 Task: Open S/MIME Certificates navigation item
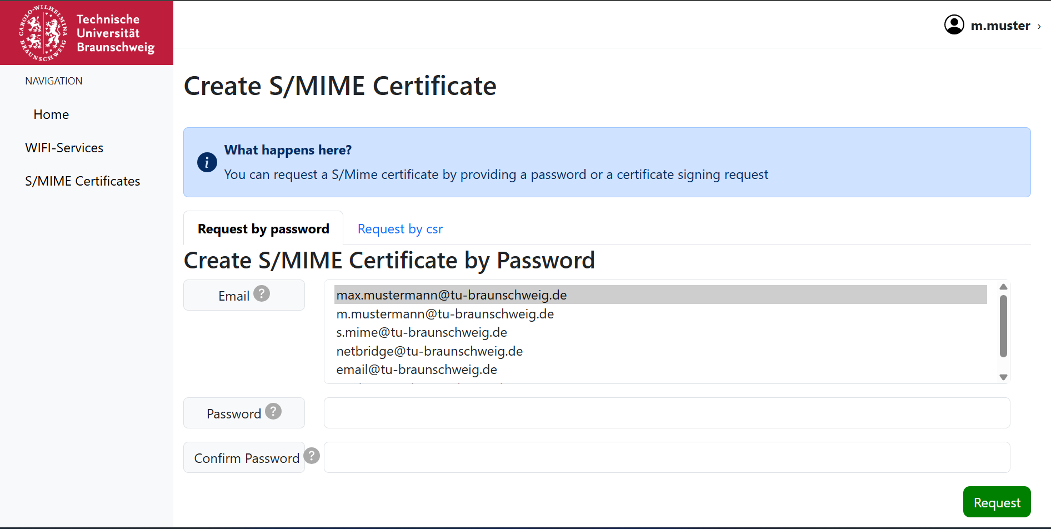tap(82, 181)
